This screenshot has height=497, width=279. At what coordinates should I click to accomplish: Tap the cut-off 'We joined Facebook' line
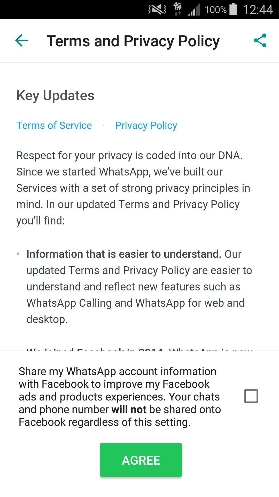coord(139,349)
